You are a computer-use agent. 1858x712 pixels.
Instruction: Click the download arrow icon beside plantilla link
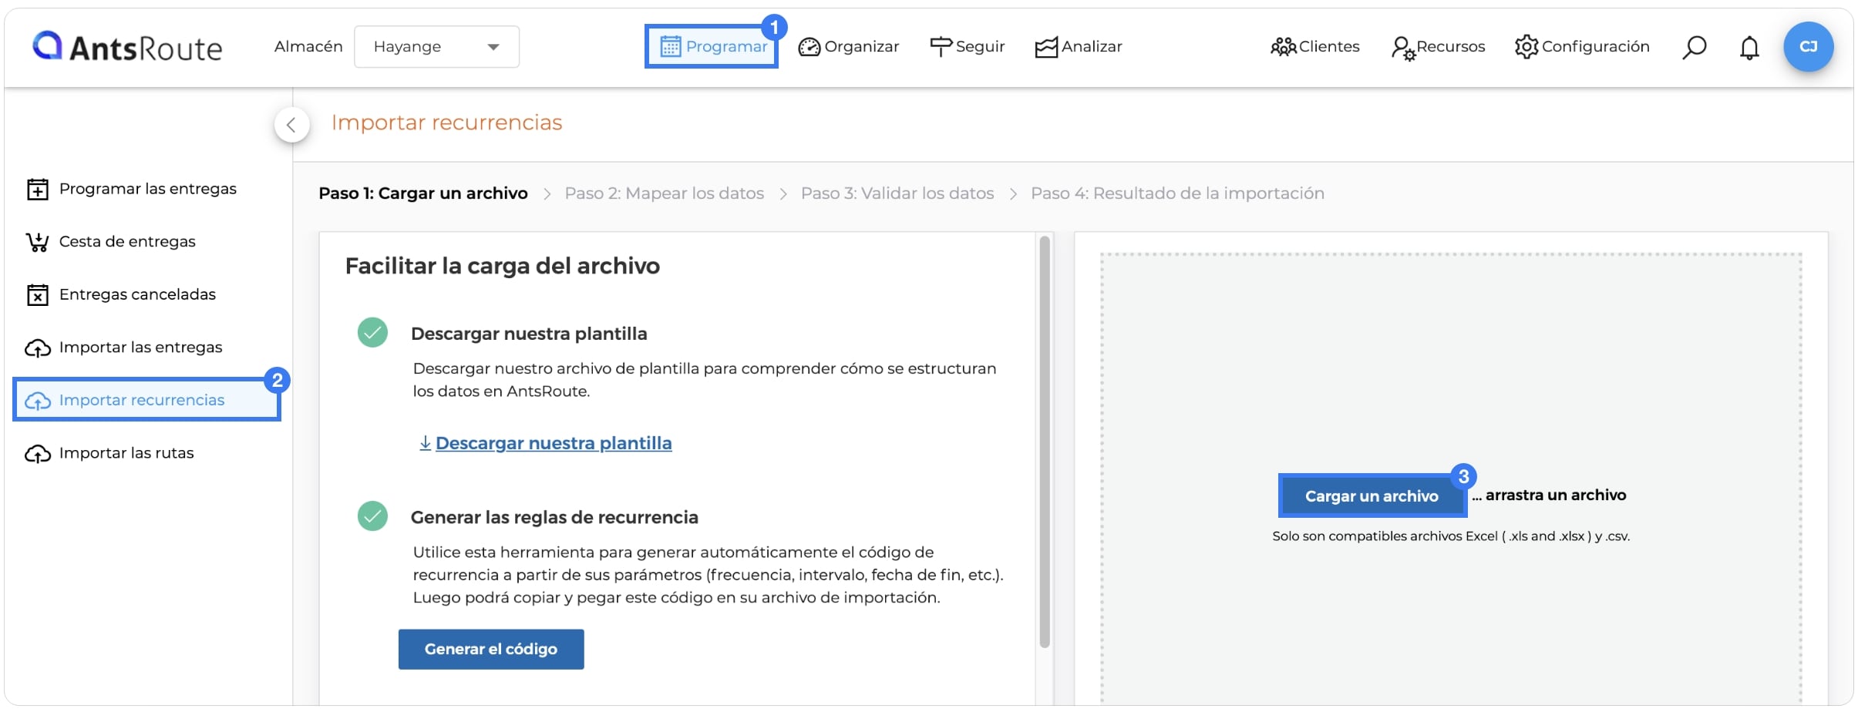pyautogui.click(x=425, y=443)
